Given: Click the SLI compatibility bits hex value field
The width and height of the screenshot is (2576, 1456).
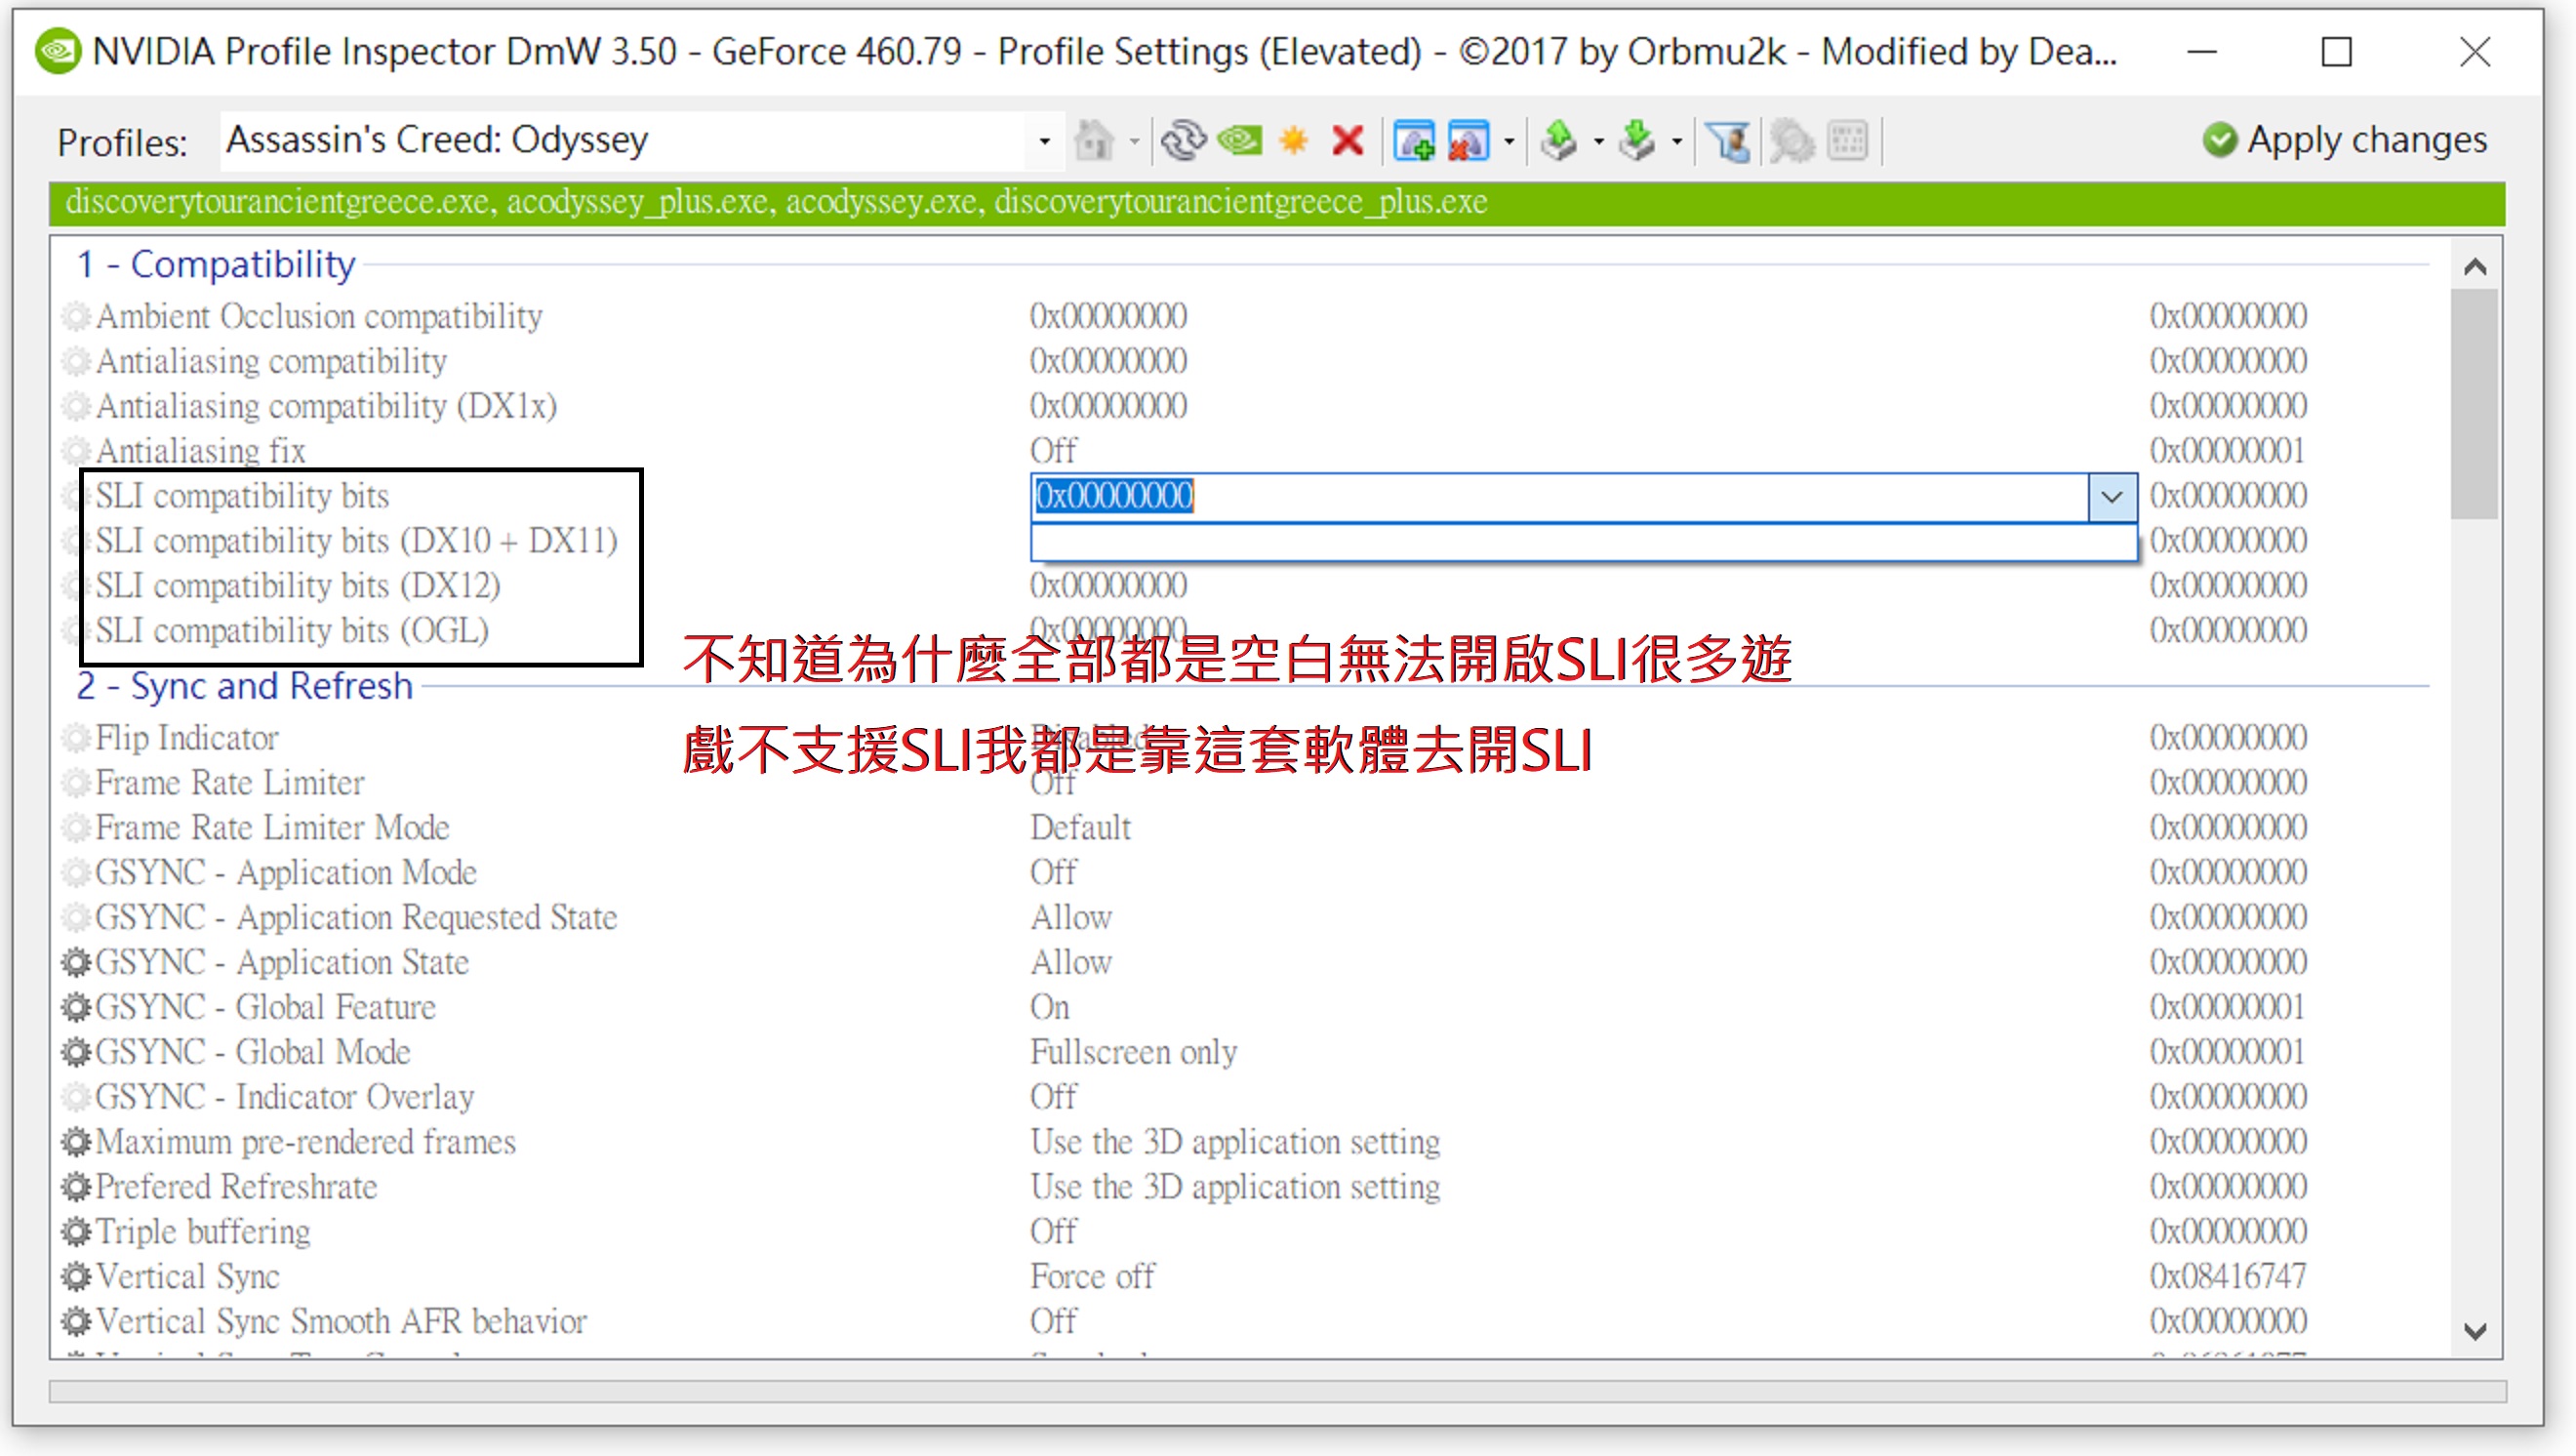Looking at the screenshot, I should coord(1560,497).
